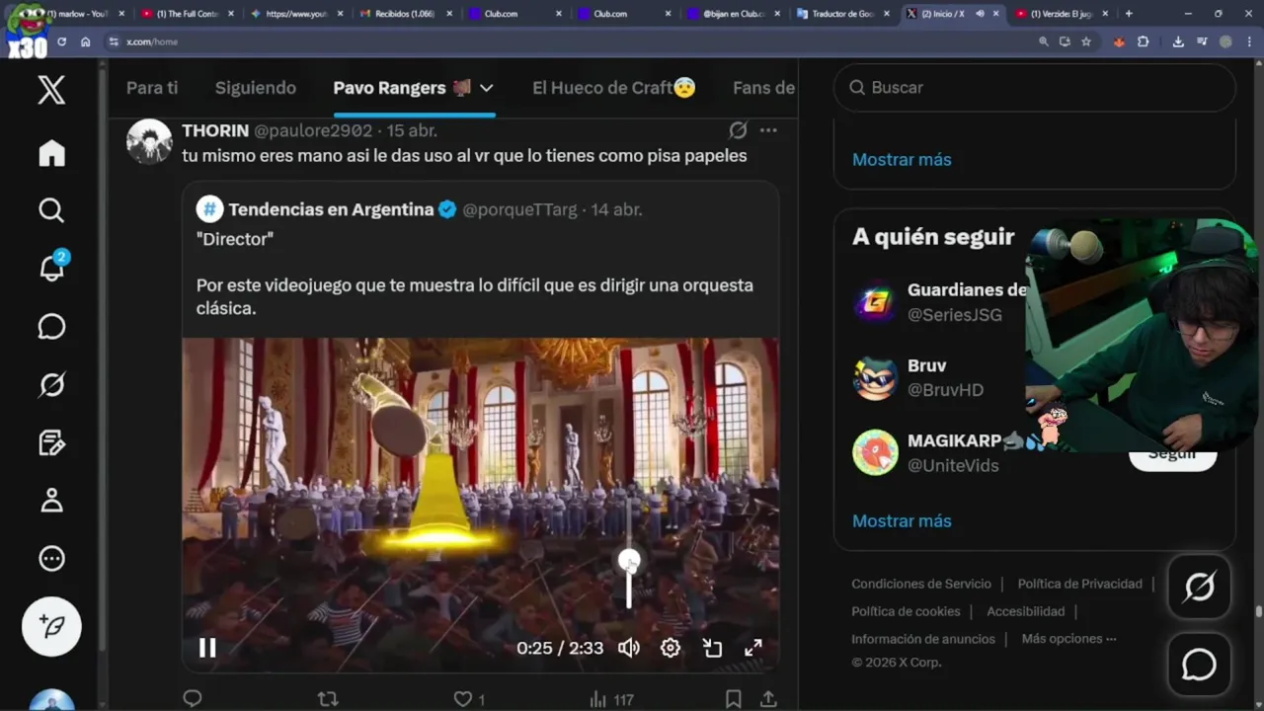Open Chat bubble icon in sidebar

pyautogui.click(x=51, y=327)
